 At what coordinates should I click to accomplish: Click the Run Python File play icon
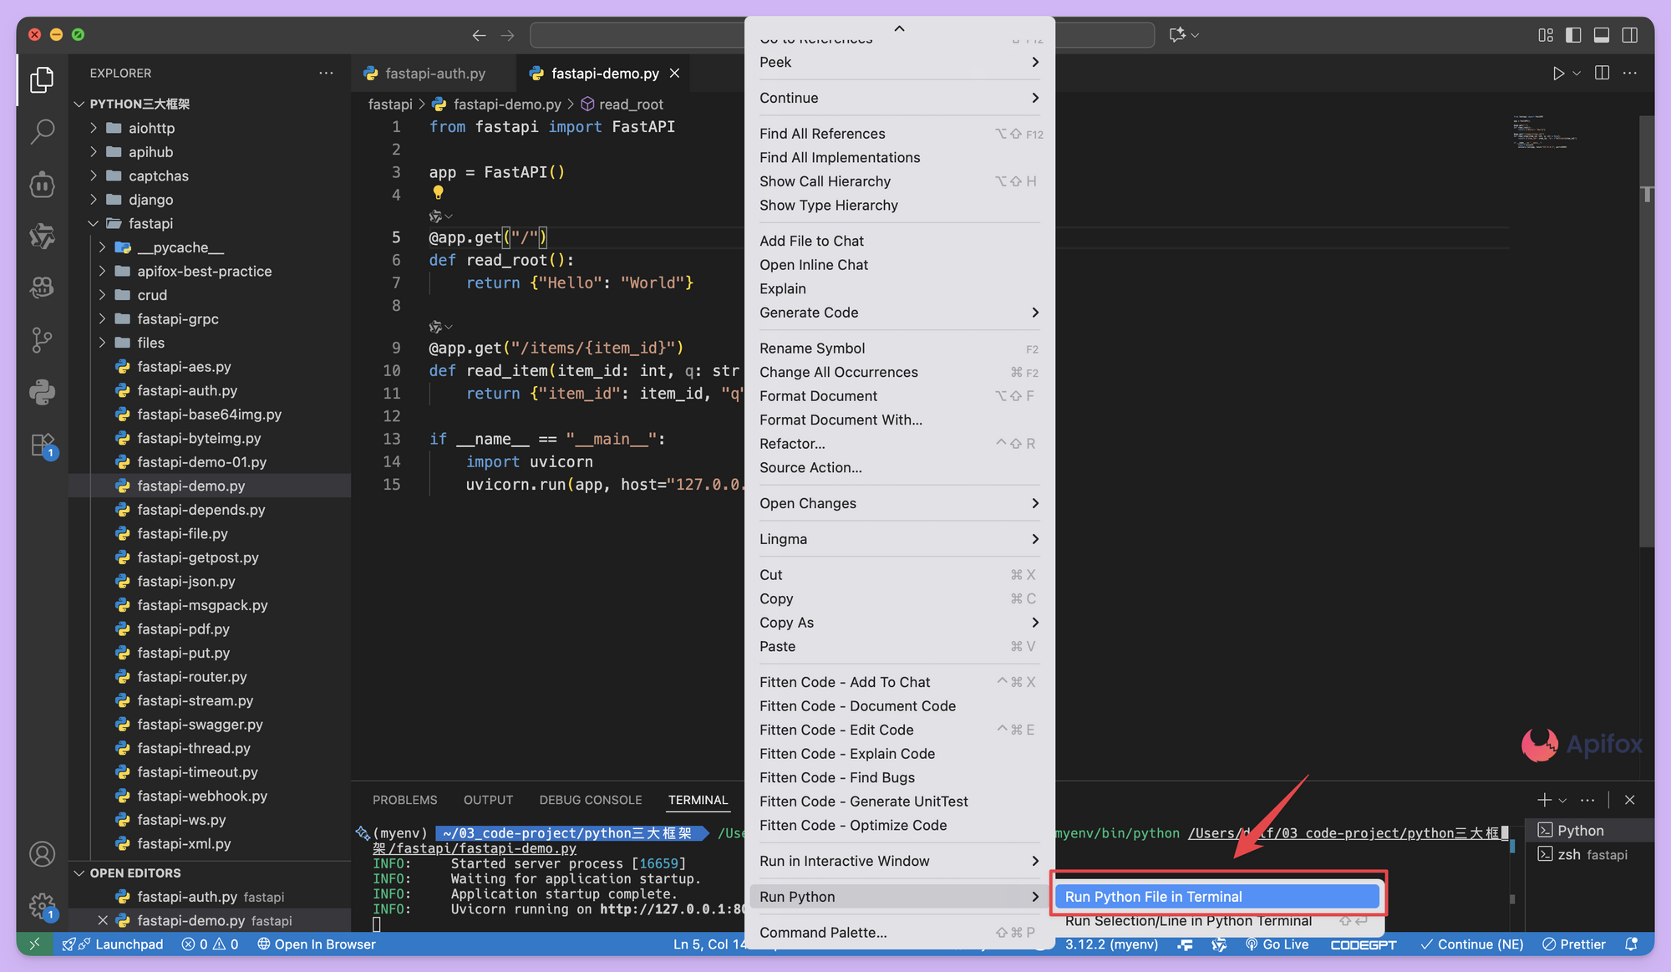tap(1558, 74)
